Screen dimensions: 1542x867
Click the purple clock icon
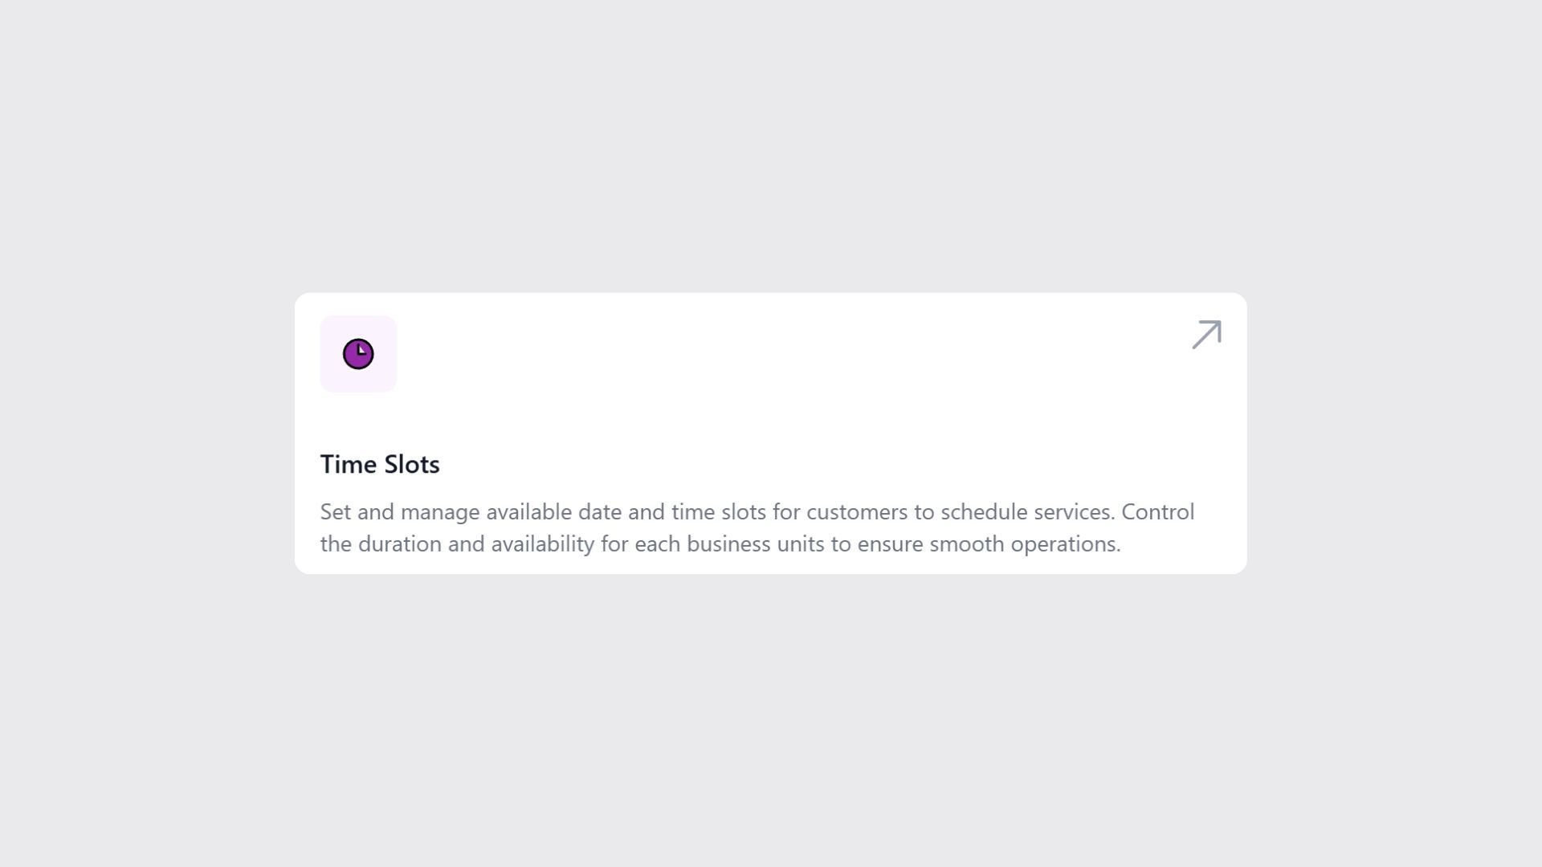click(358, 354)
